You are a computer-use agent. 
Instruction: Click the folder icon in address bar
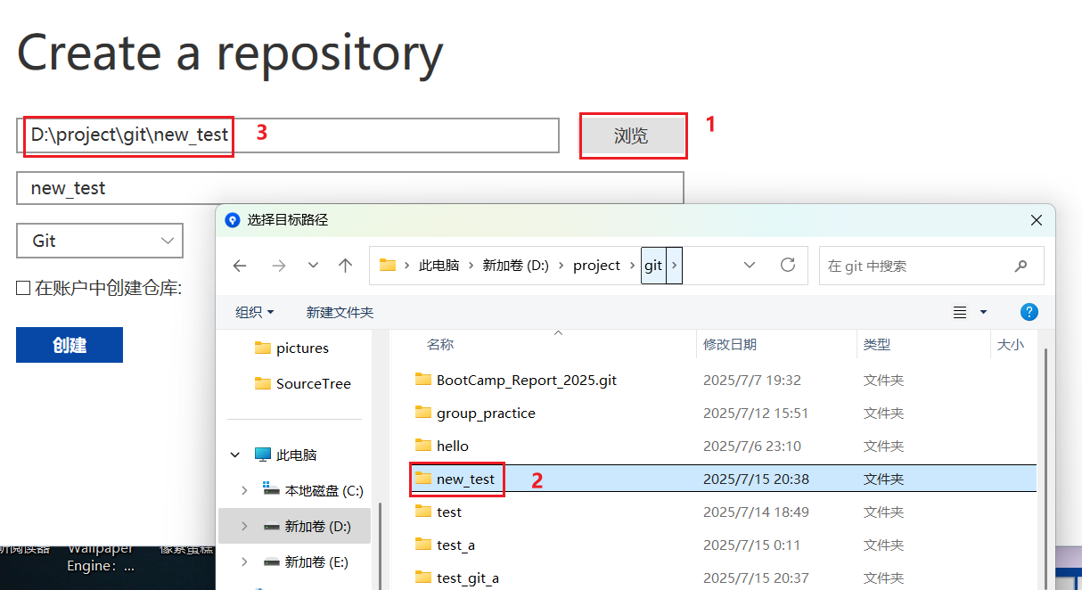[387, 266]
